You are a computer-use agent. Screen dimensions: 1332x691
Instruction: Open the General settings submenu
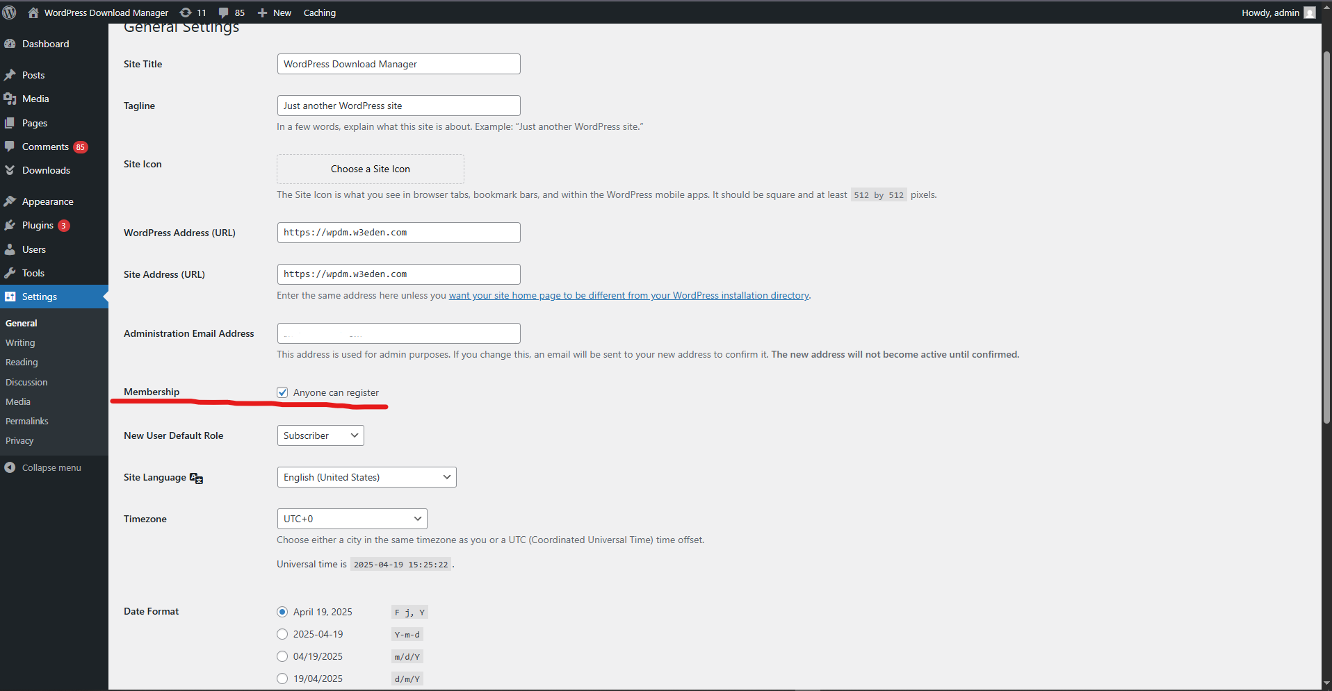tap(22, 323)
